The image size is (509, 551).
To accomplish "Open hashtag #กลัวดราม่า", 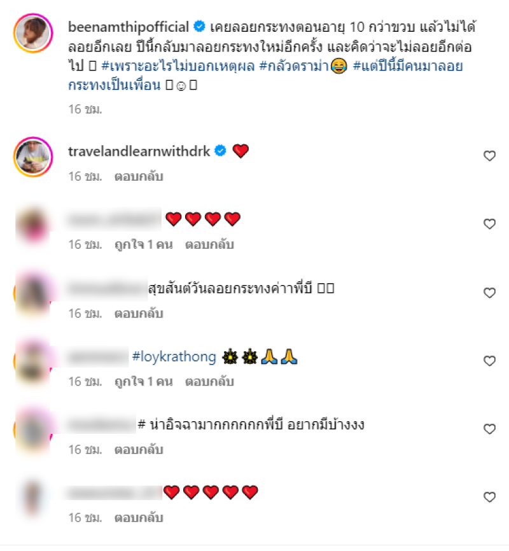I will pyautogui.click(x=294, y=66).
